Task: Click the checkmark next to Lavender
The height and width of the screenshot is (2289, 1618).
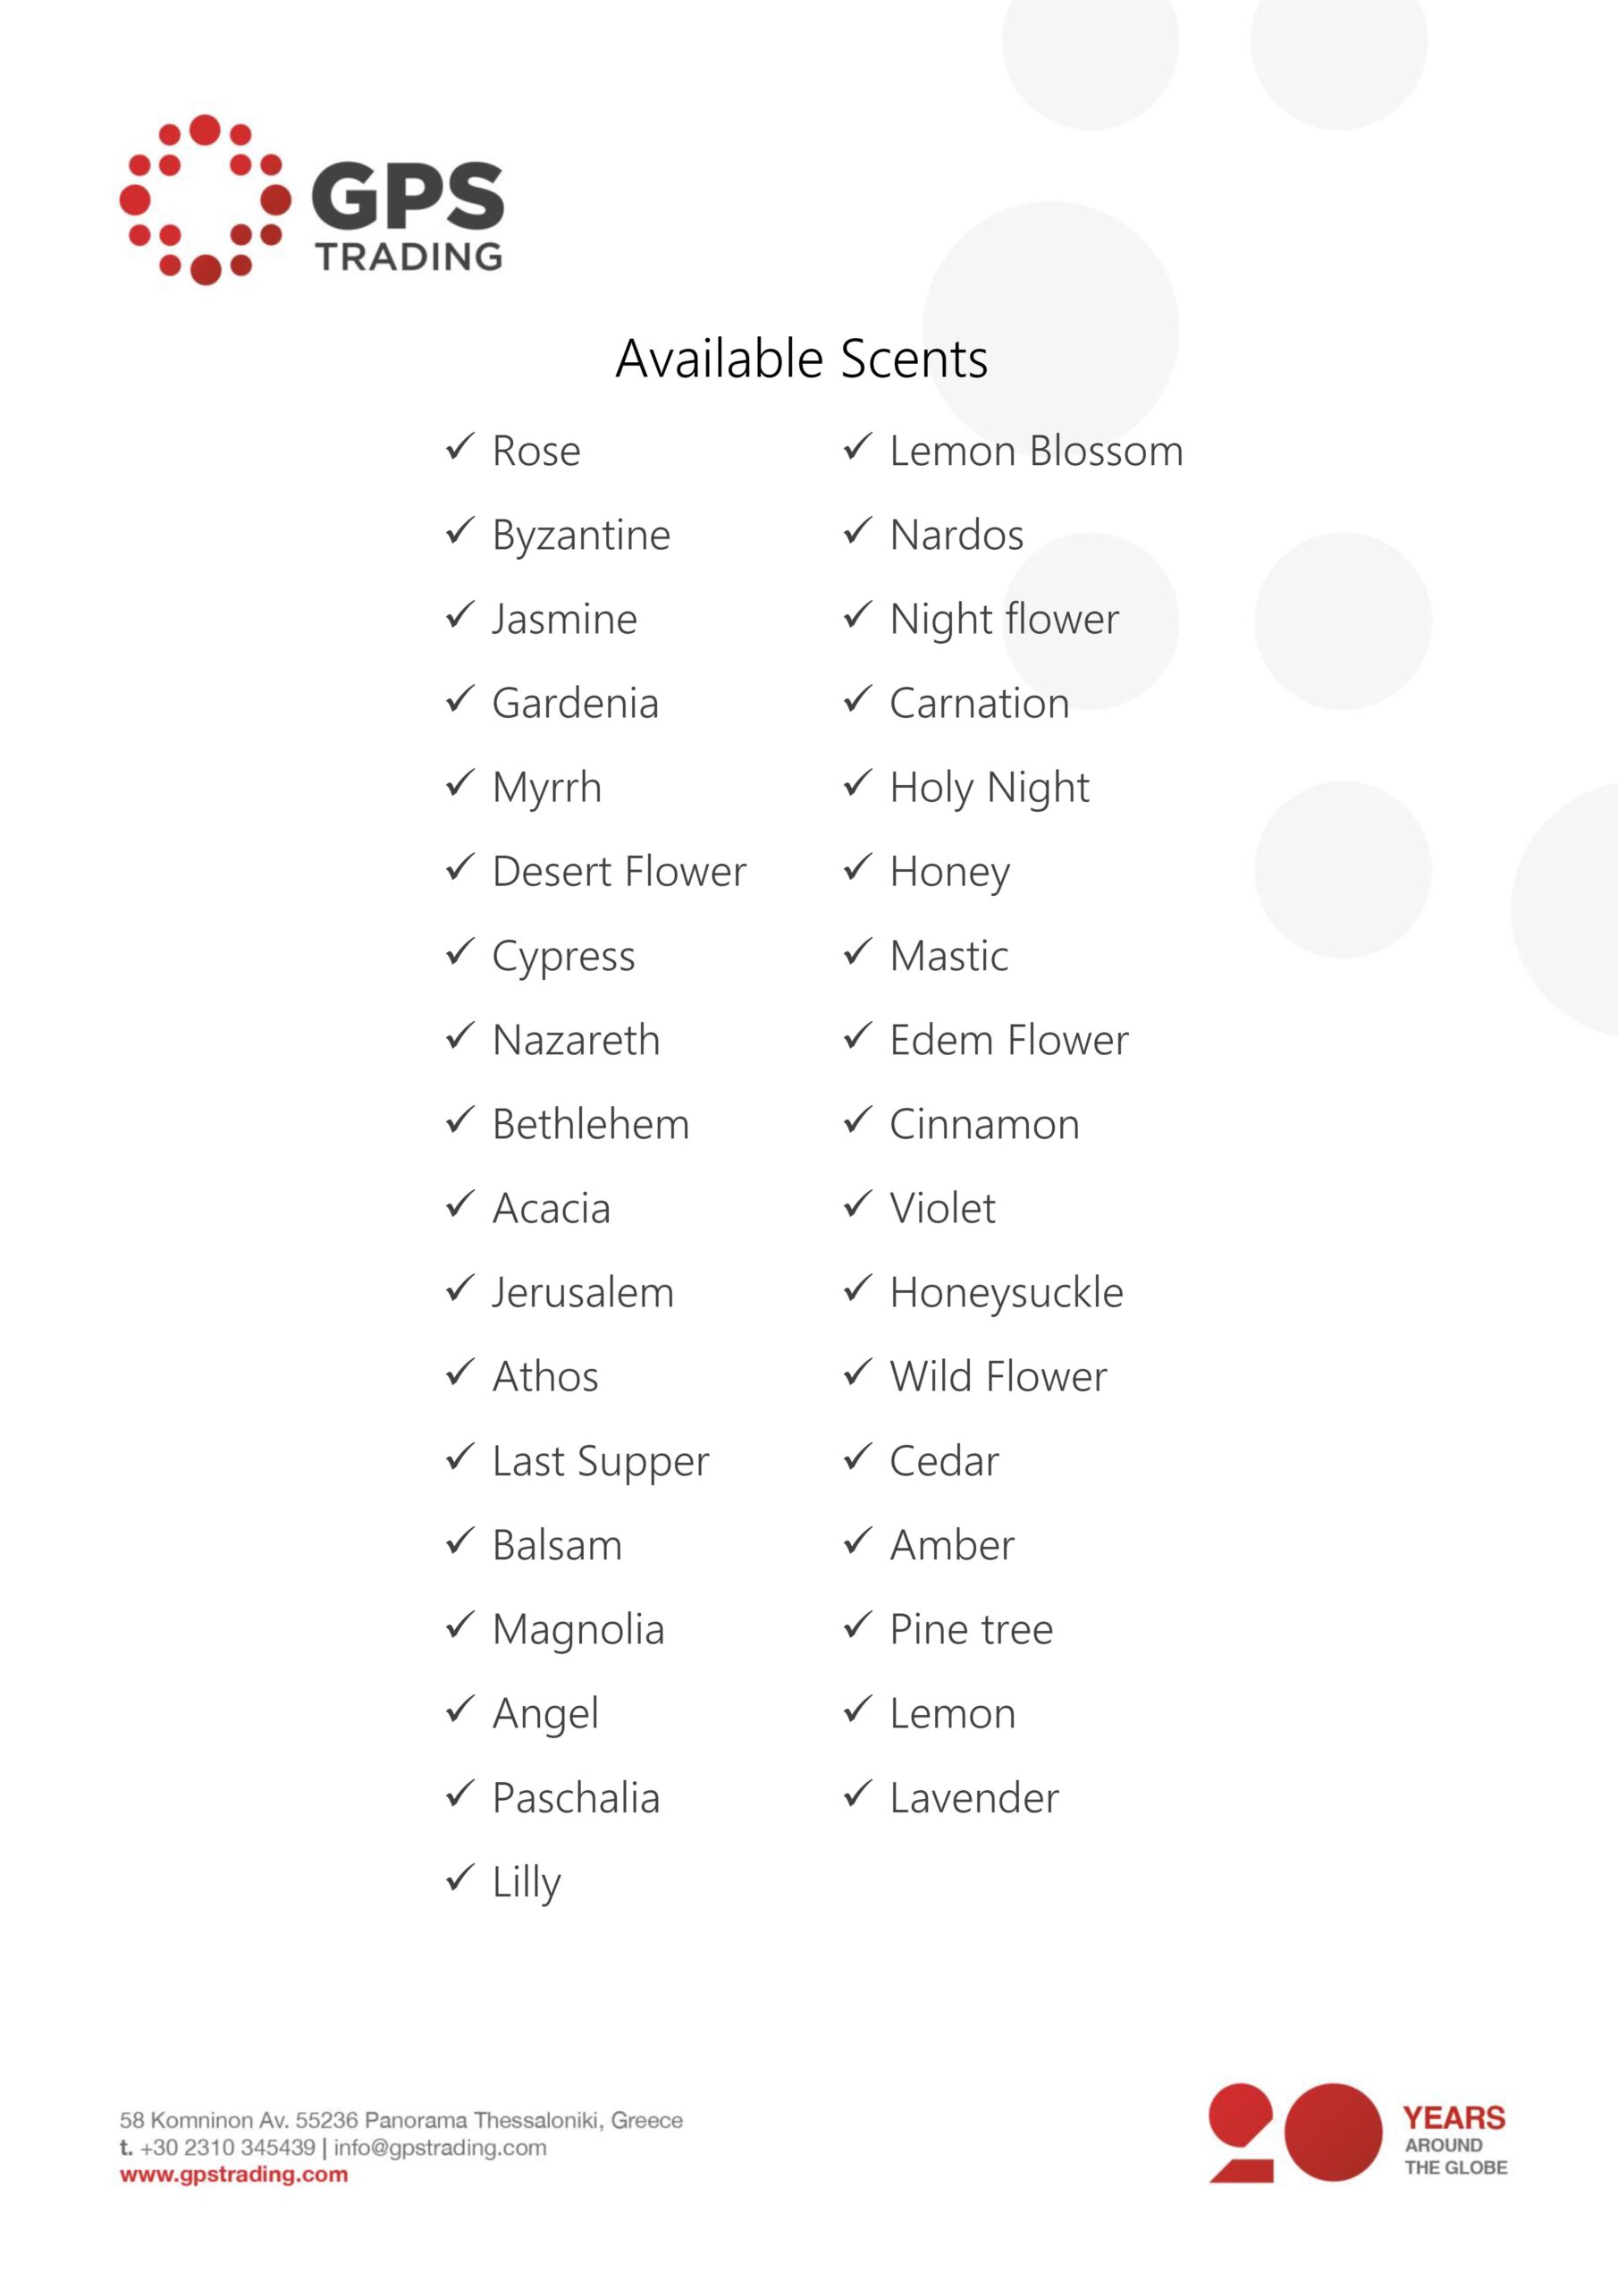Action: point(857,1794)
